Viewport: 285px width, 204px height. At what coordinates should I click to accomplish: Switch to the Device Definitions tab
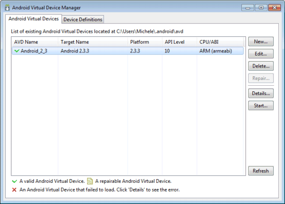coord(83,20)
